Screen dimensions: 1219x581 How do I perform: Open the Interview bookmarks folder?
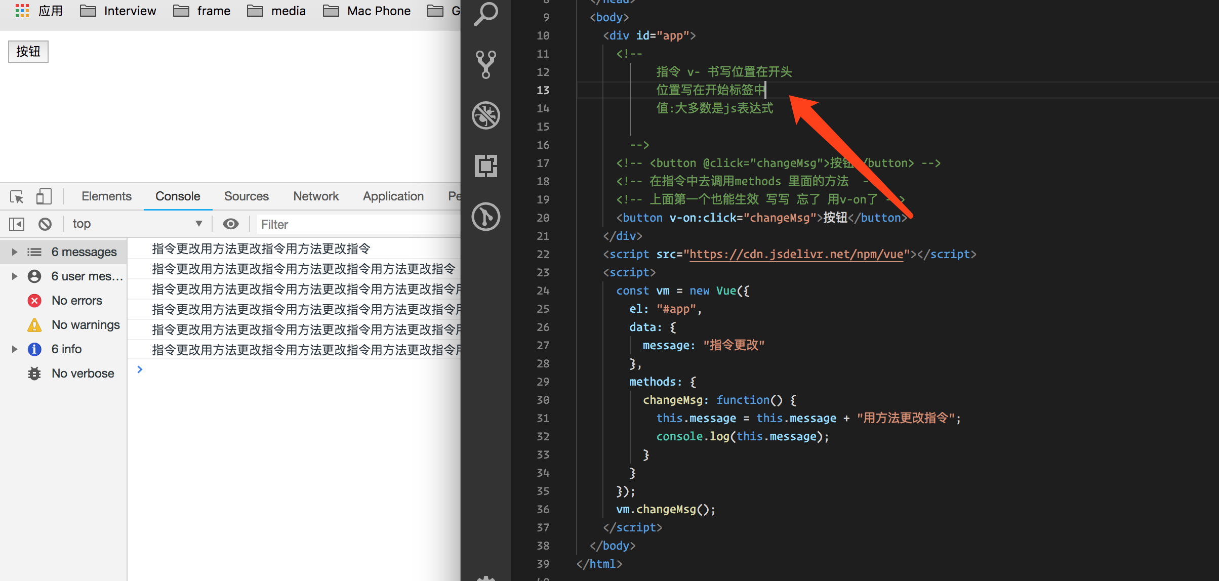click(x=118, y=11)
